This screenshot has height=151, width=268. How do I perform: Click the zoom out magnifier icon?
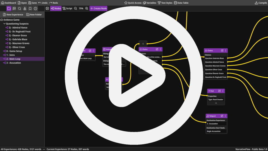click(76, 9)
